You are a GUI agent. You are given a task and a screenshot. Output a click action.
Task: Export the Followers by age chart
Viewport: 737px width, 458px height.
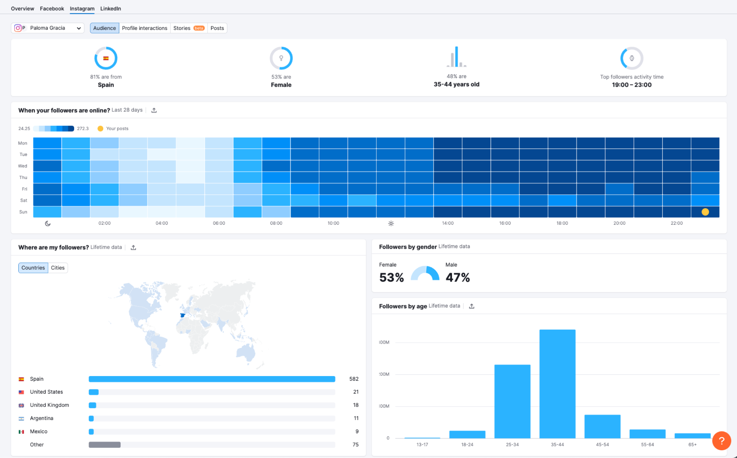point(472,306)
